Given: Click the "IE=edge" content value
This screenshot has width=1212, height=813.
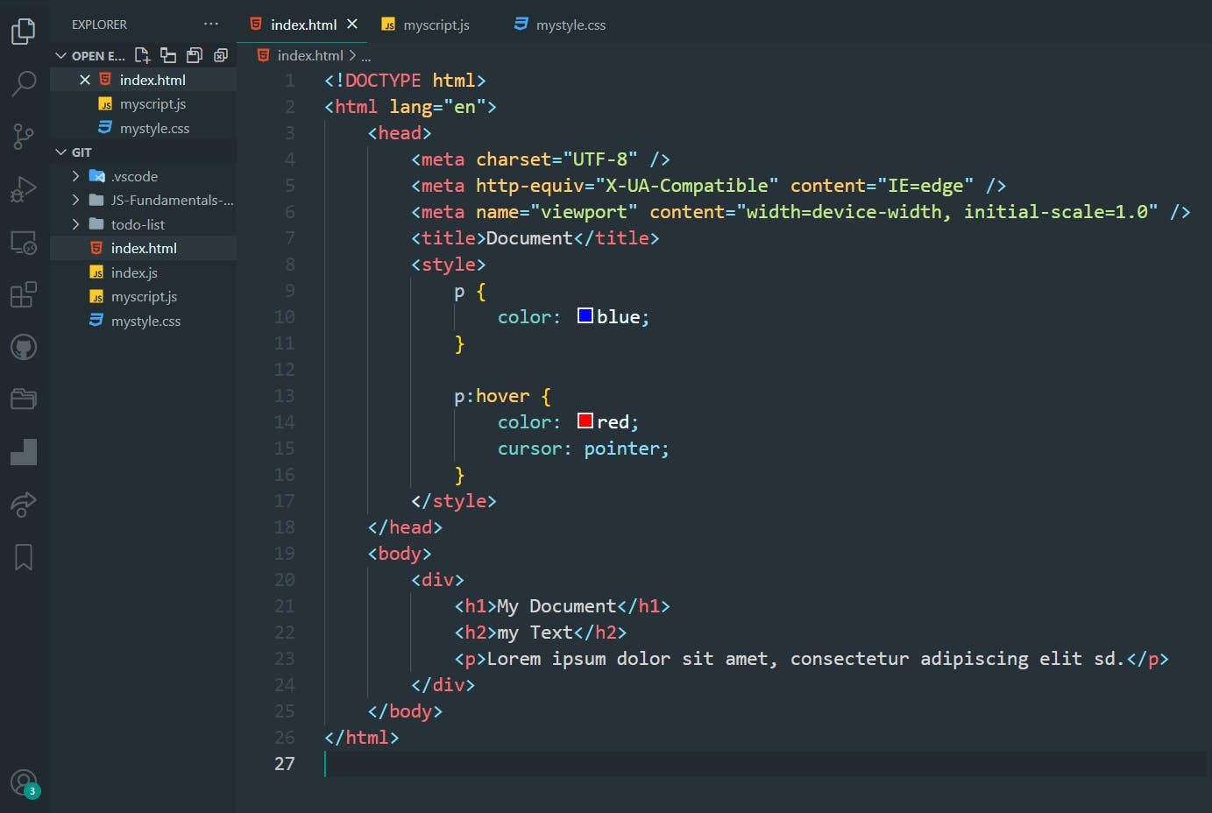Looking at the screenshot, I should [925, 186].
